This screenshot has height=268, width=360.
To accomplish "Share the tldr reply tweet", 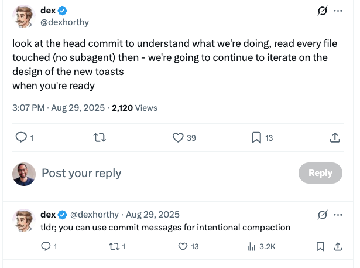I will pyautogui.click(x=338, y=247).
